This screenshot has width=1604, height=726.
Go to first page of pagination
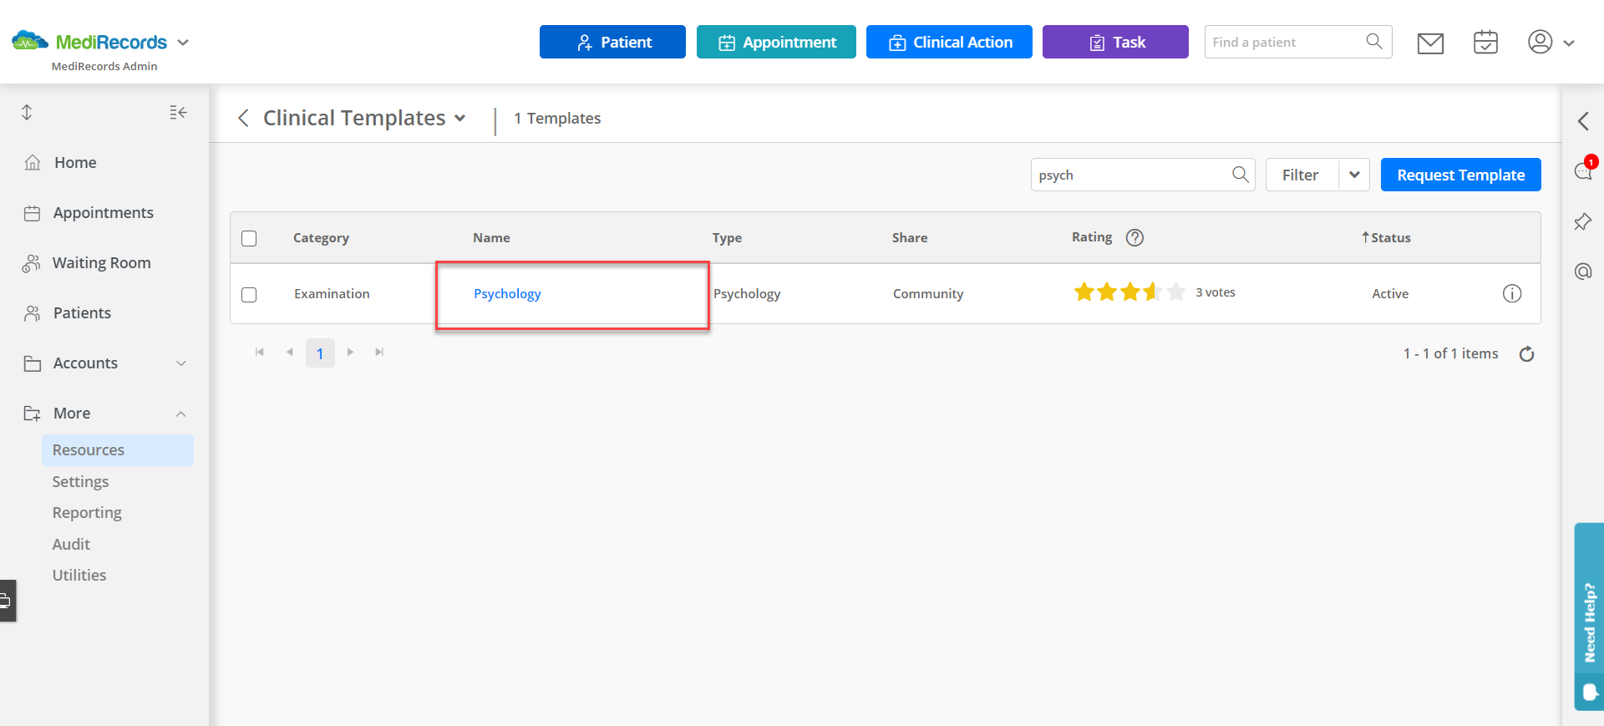(x=260, y=353)
